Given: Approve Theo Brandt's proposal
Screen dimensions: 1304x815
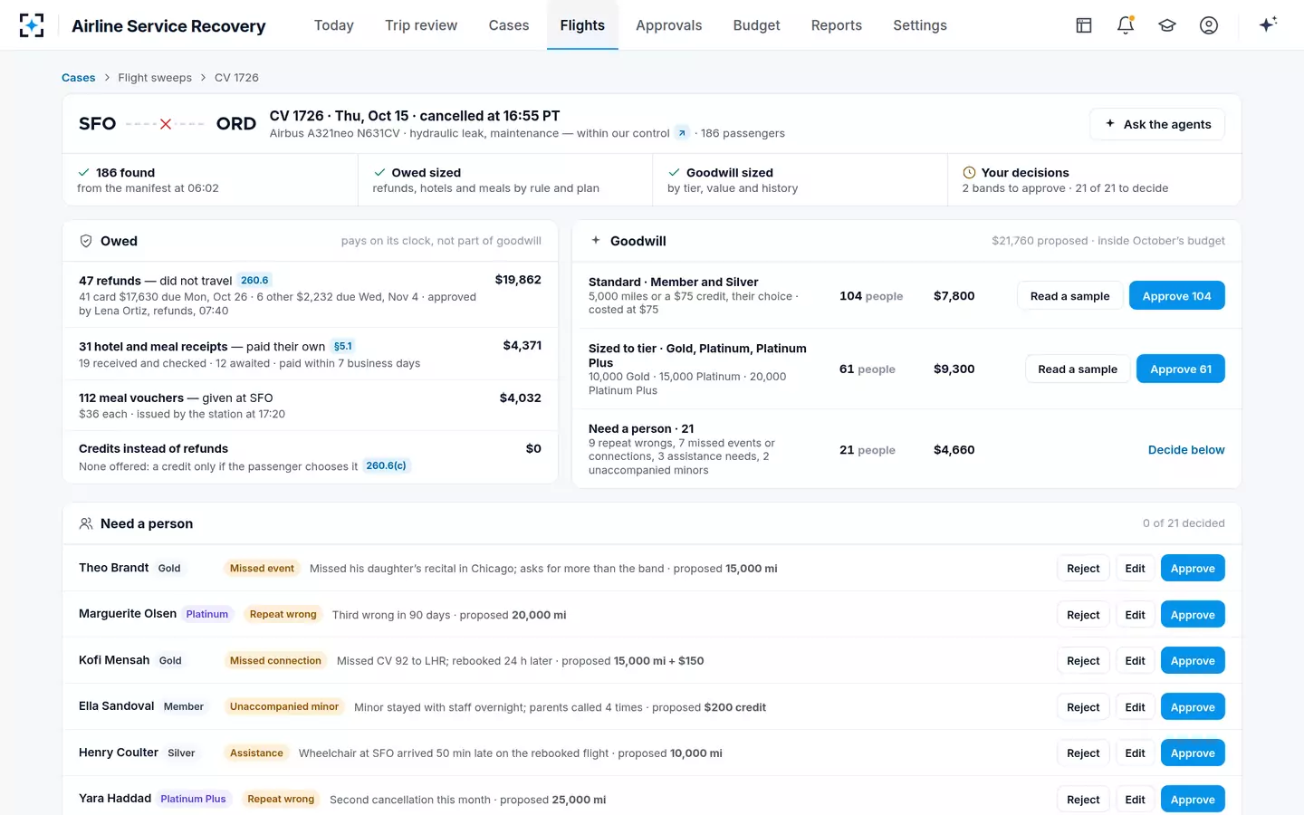Looking at the screenshot, I should pyautogui.click(x=1193, y=569).
